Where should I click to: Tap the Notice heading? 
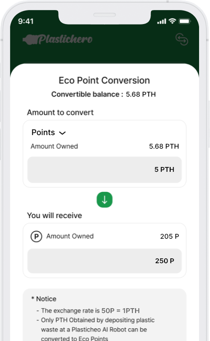coord(44,299)
